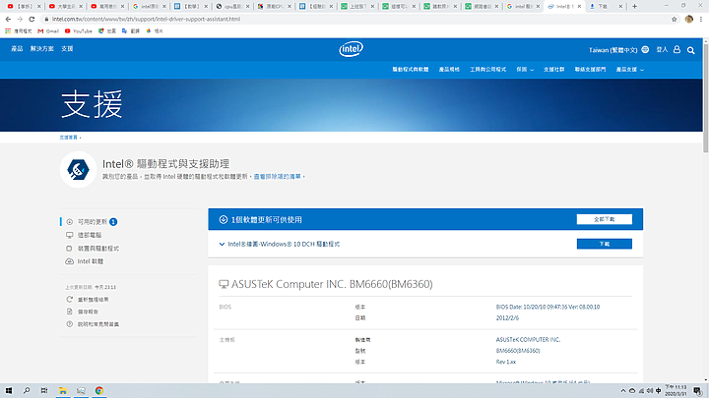Click the 登入 sign-in link
This screenshot has width=709, height=398.
(662, 50)
